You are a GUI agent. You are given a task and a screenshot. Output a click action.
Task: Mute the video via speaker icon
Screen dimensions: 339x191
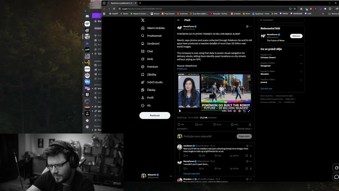tap(235, 111)
